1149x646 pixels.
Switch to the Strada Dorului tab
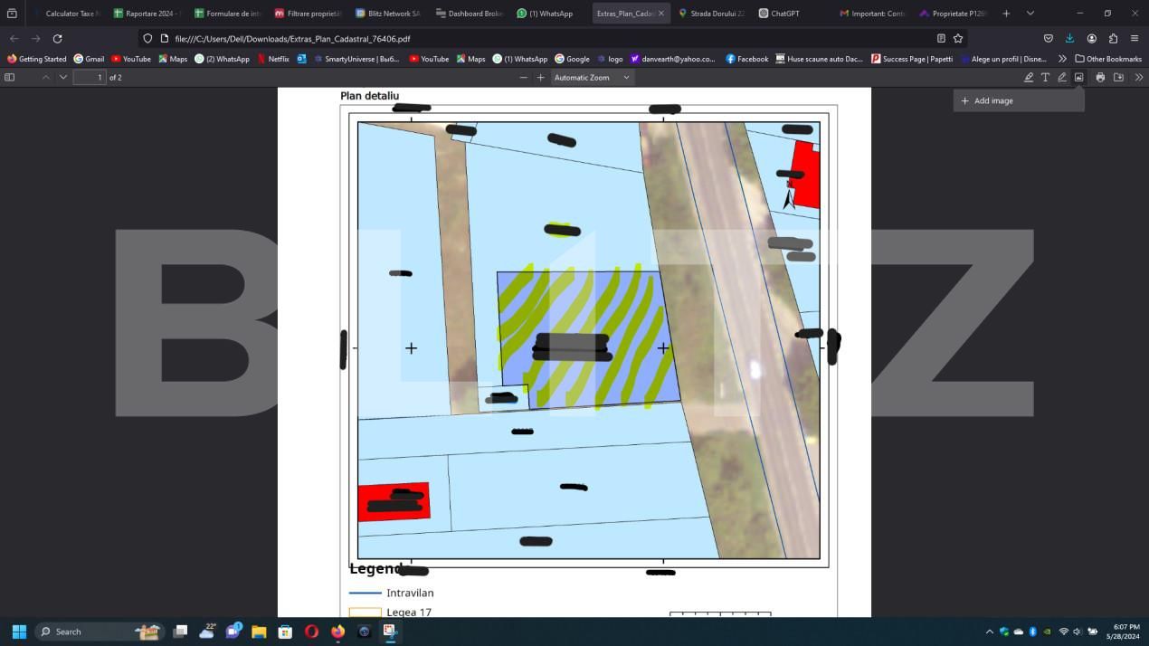pos(711,14)
